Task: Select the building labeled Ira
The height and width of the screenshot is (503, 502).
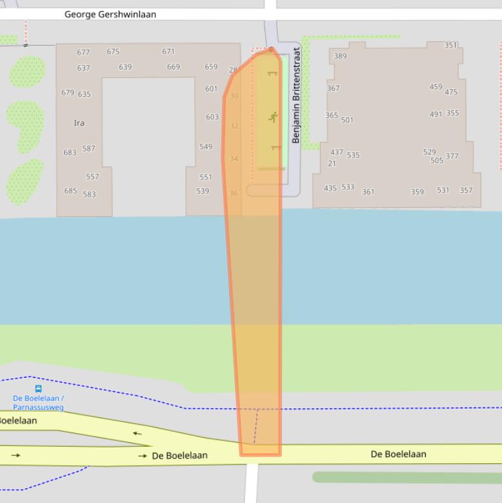Action: point(79,123)
